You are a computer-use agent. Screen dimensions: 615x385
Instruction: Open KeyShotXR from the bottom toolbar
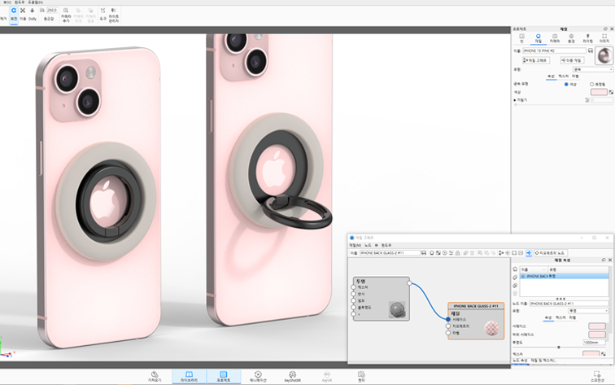tap(292, 377)
